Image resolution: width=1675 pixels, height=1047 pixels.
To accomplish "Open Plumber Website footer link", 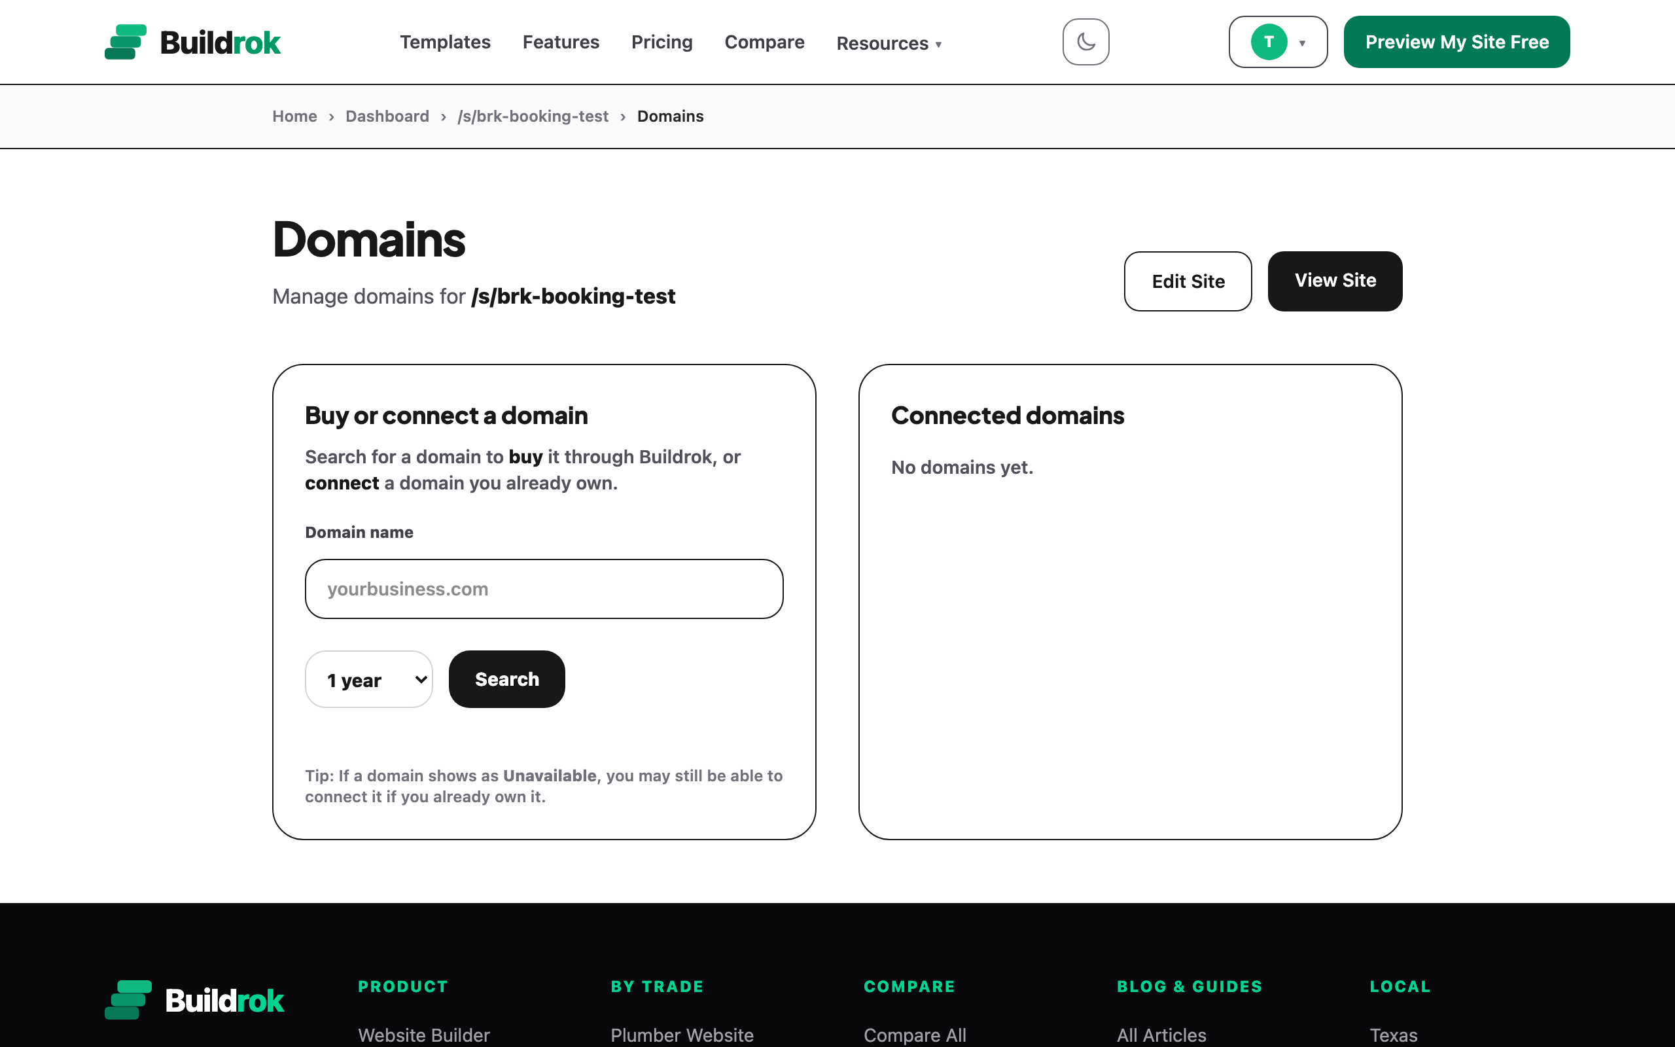I will click(x=682, y=1035).
